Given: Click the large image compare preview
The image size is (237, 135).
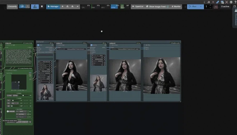Looking at the screenshot, I should click(x=162, y=75).
